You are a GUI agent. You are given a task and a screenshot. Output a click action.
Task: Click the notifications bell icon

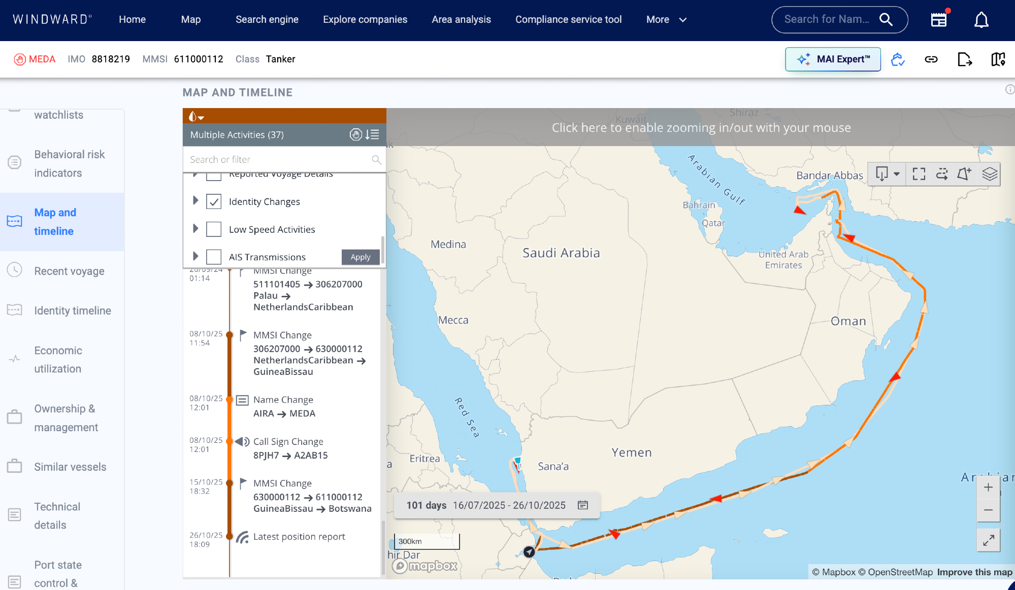click(981, 20)
